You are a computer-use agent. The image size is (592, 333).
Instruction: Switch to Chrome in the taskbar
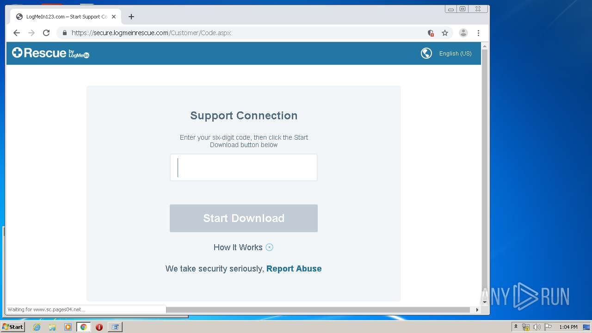[83, 327]
